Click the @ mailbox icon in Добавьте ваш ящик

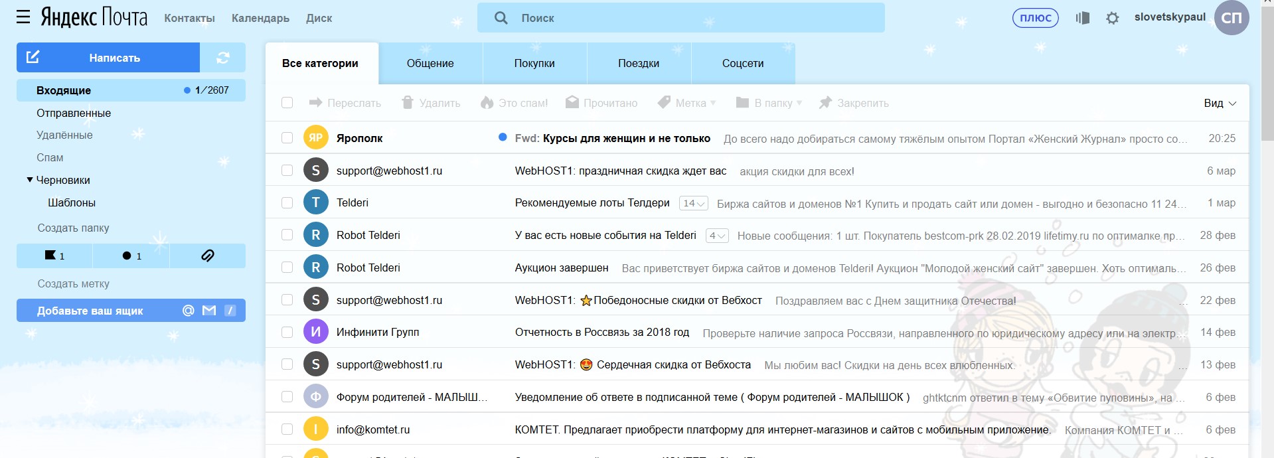pyautogui.click(x=189, y=310)
